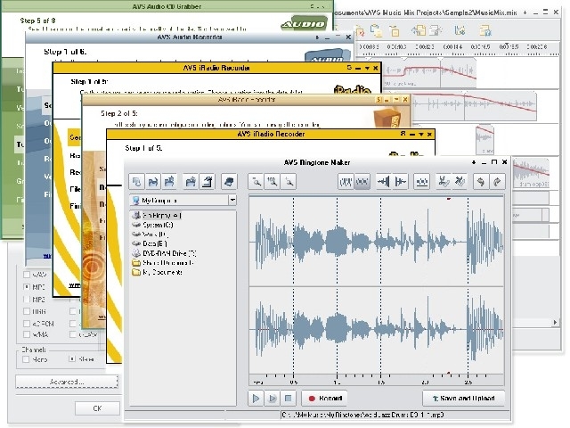Click the unpressed waveform view icon in Ringtone Maker
Screen dimensions: 570x428
pos(346,181)
